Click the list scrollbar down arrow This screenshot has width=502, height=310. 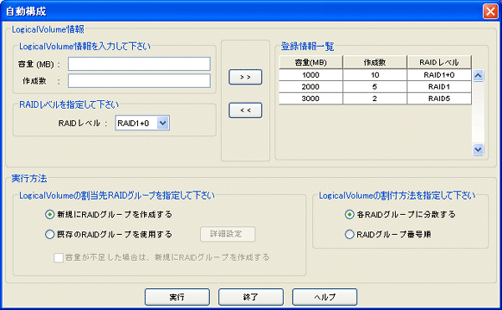[x=478, y=149]
